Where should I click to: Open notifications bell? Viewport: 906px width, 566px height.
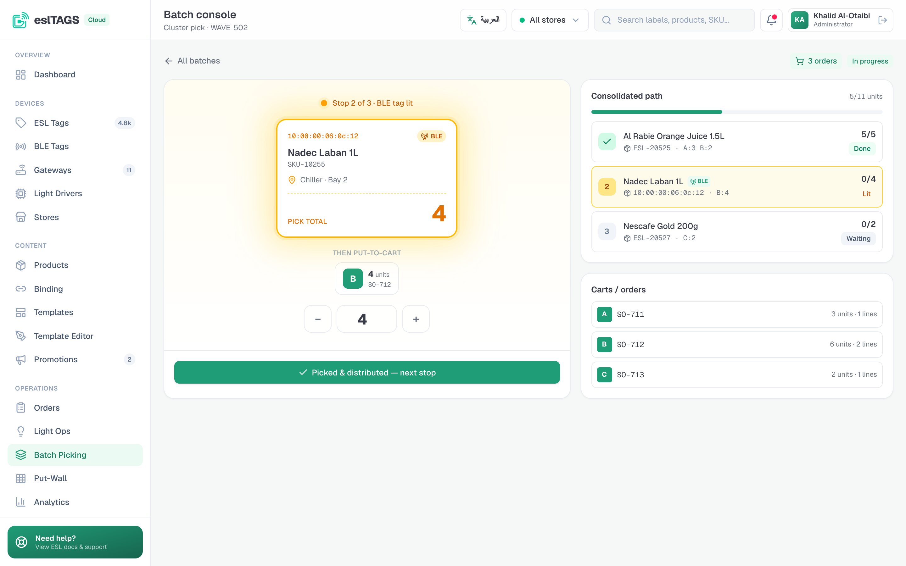771,20
